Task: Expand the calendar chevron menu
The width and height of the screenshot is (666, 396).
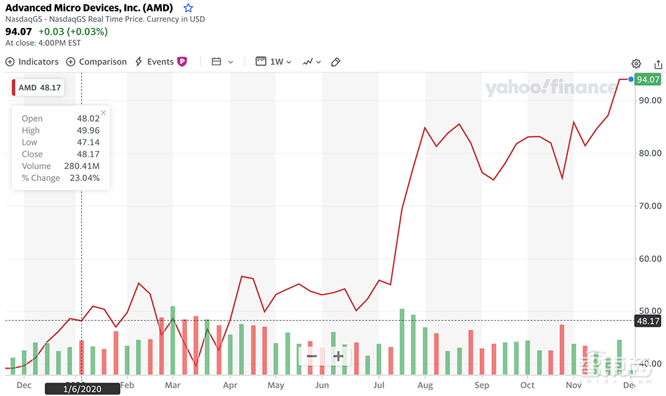Action: (x=230, y=61)
